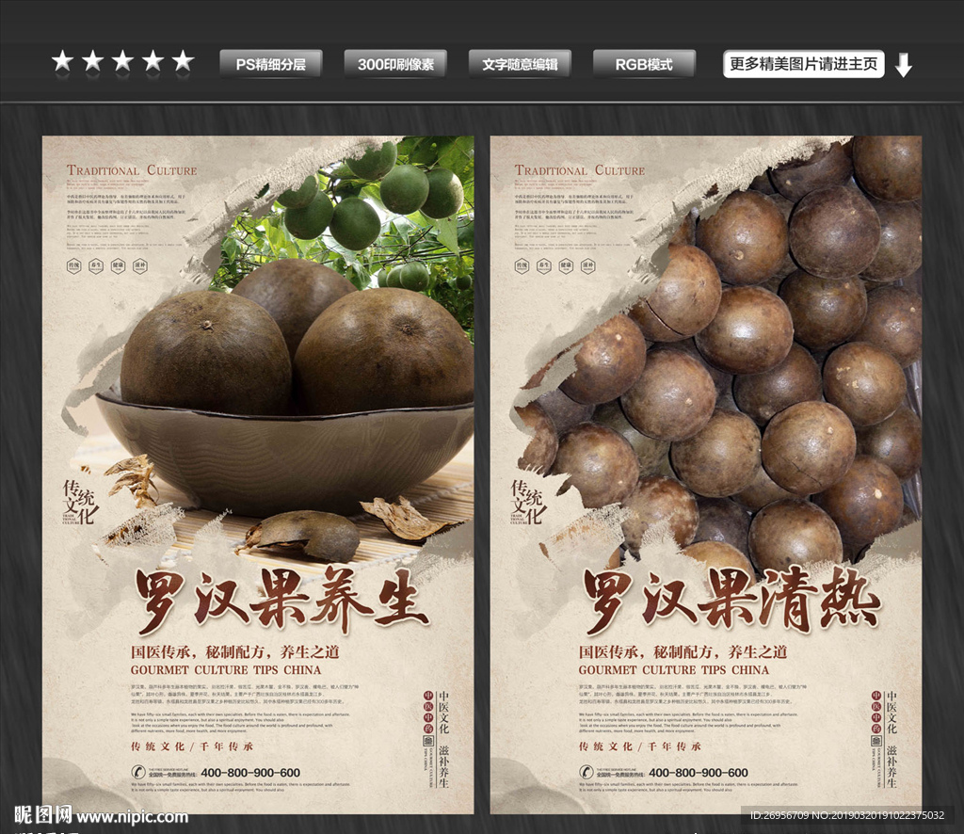Screen dimensions: 964x834
Task: Click the red 中医中药 seal on 罗汉果养生 poster
Action: [428, 712]
